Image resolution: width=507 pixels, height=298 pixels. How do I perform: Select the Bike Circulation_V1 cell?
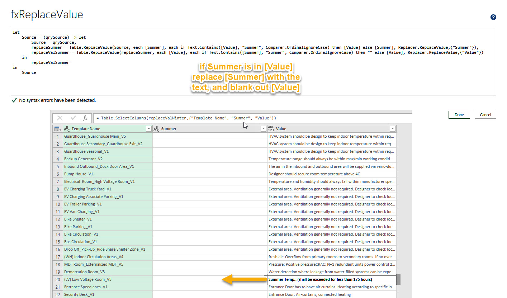pos(108,234)
